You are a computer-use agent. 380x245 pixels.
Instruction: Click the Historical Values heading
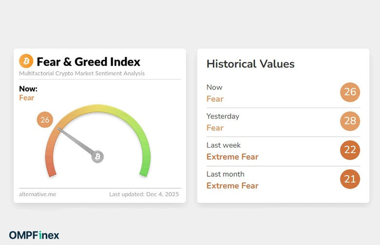point(250,64)
